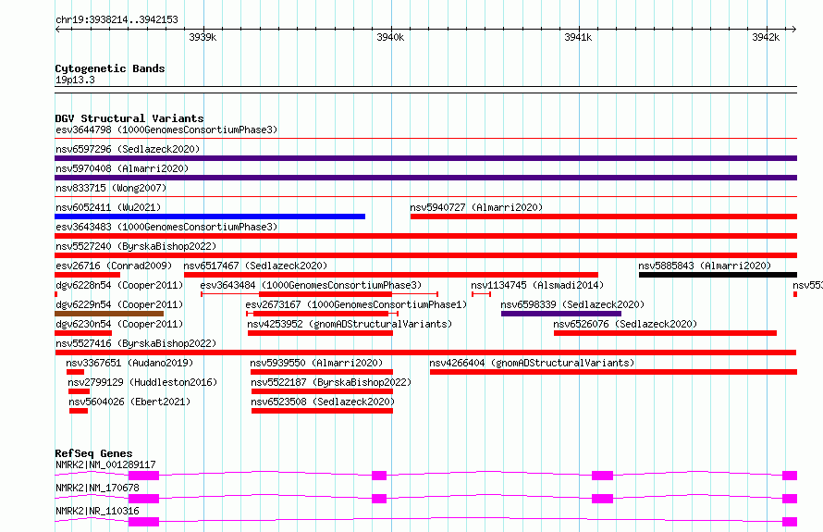The image size is (823, 532).
Task: Open dgv6230n54 (Cooper2011) variant
Action: 119,324
